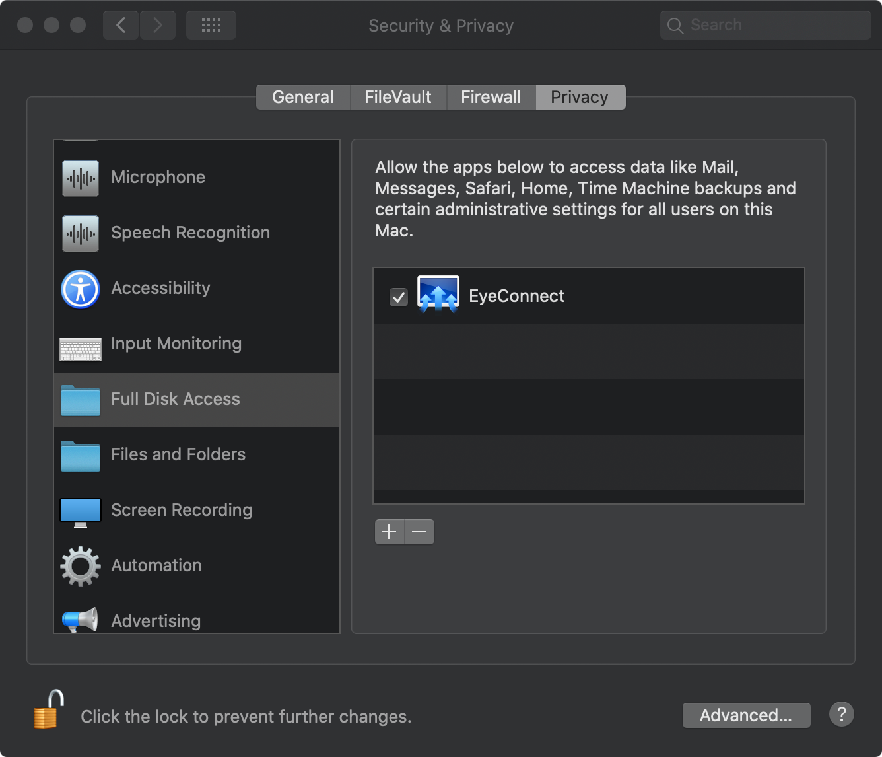Click the help question mark button
The width and height of the screenshot is (882, 757).
[x=842, y=714]
